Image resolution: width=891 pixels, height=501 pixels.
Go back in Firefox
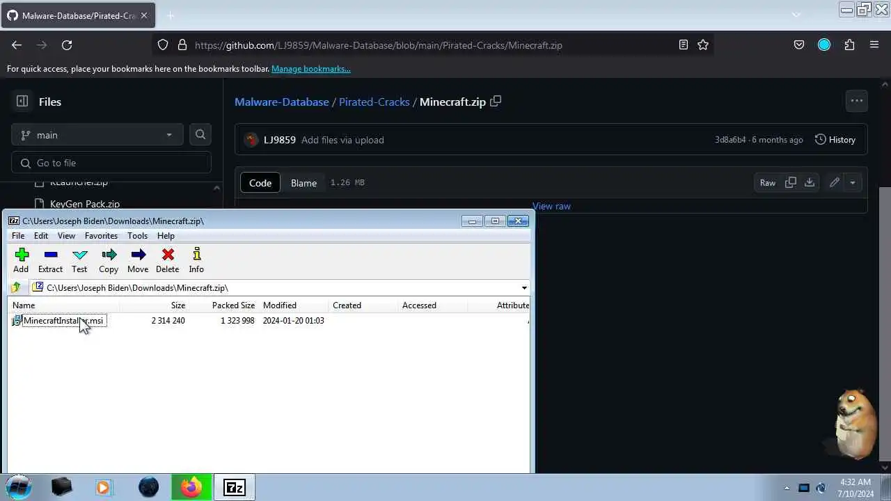click(17, 45)
